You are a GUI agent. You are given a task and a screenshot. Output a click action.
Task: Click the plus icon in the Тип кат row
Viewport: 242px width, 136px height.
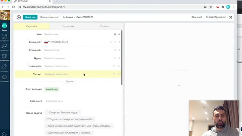[114, 74]
